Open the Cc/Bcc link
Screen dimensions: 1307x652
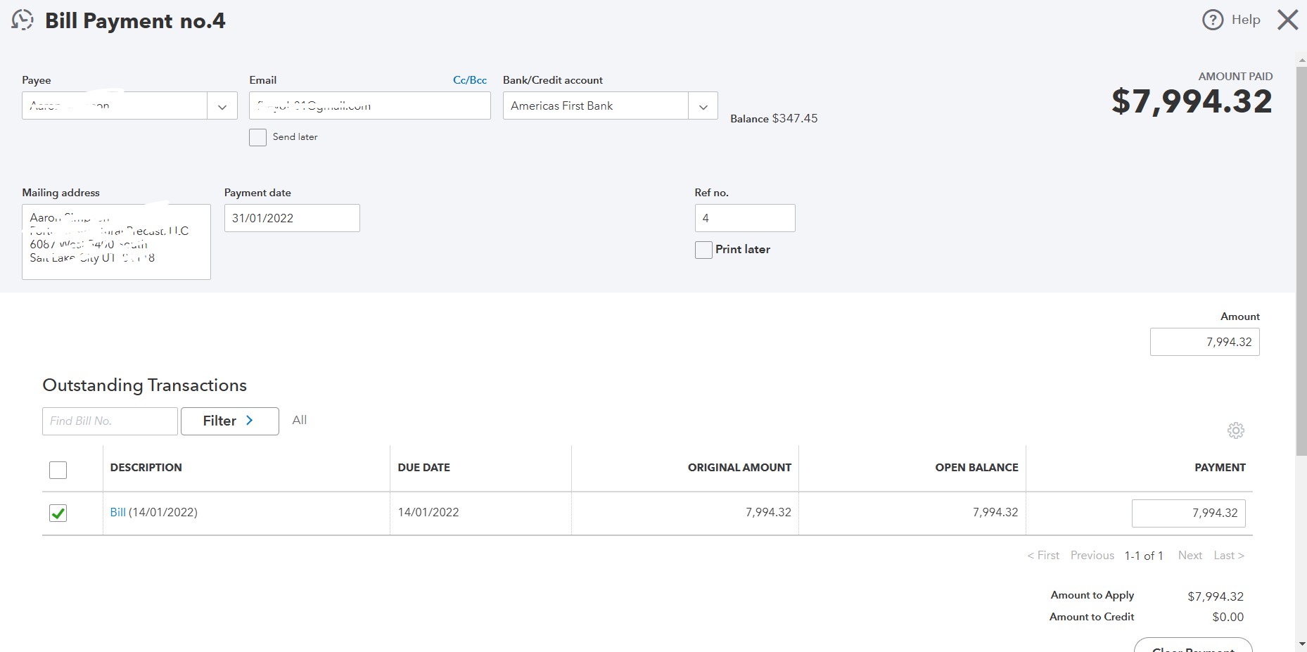tap(470, 80)
